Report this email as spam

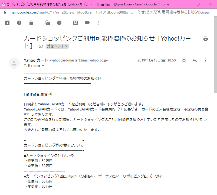19,23
